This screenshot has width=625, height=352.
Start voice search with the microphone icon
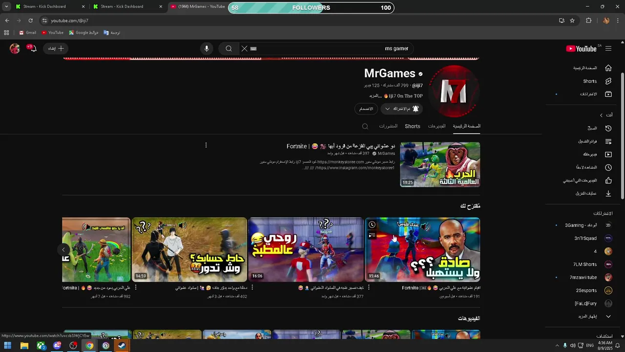(x=207, y=48)
